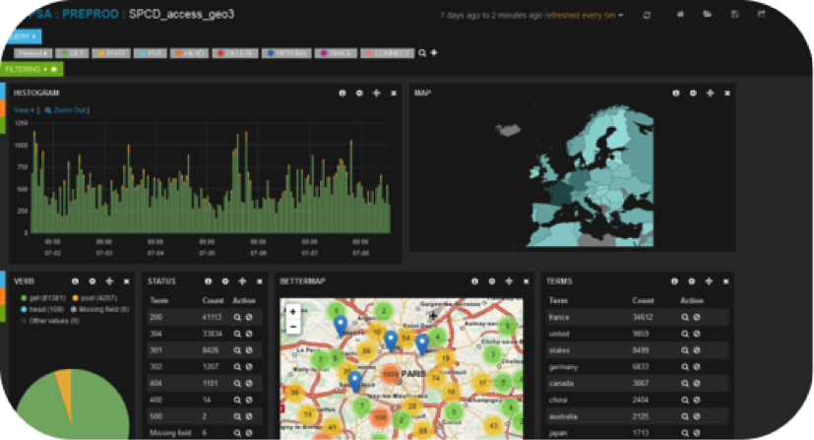Open Status panel settings gear

point(225,282)
